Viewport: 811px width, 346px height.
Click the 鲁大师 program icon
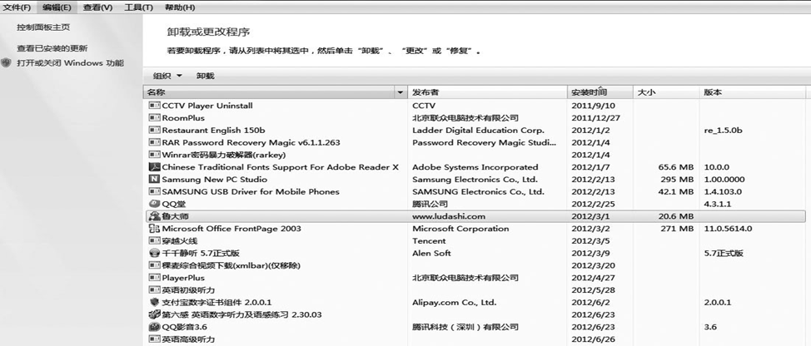154,216
